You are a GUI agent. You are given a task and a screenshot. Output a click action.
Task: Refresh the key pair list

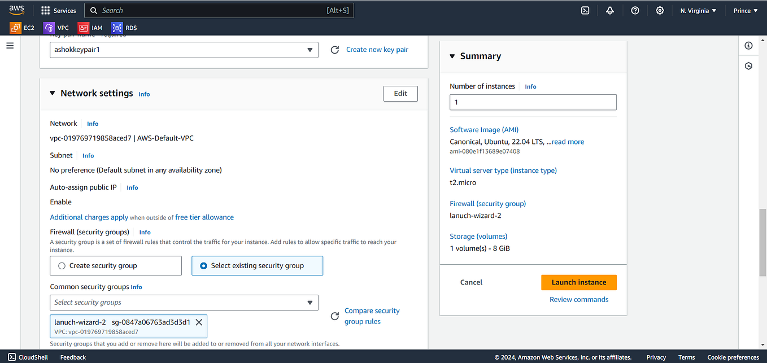(x=334, y=50)
